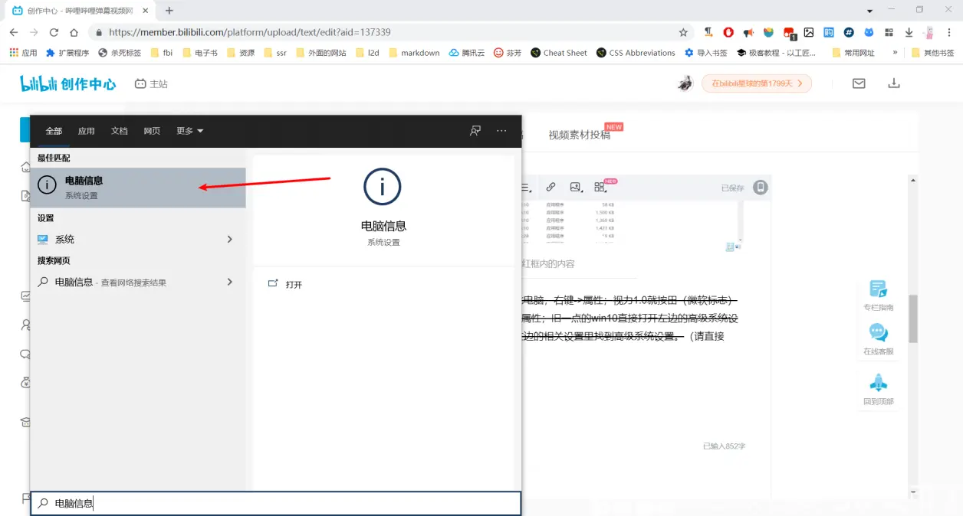Open the three-dot options in search panel
Screen dimensions: 963x516
coord(501,131)
